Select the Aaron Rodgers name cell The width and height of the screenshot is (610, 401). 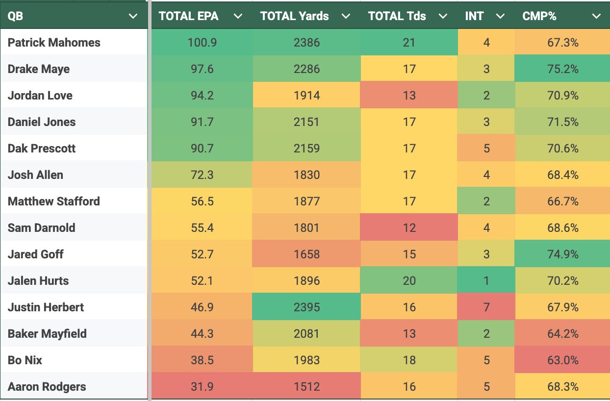point(47,387)
